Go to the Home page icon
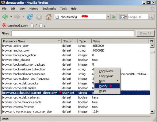The image size is (157, 122). [x=48, y=17]
